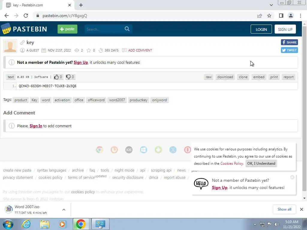The height and width of the screenshot is (230, 307).
Task: Click the share page icon in address bar
Action: click(260, 16)
